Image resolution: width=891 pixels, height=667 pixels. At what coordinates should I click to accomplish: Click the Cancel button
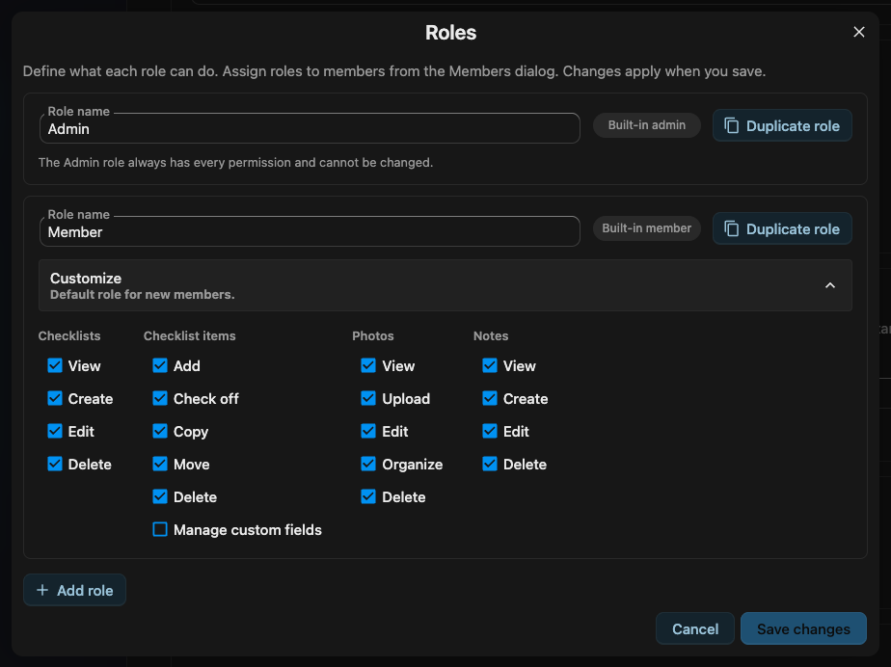pos(695,628)
